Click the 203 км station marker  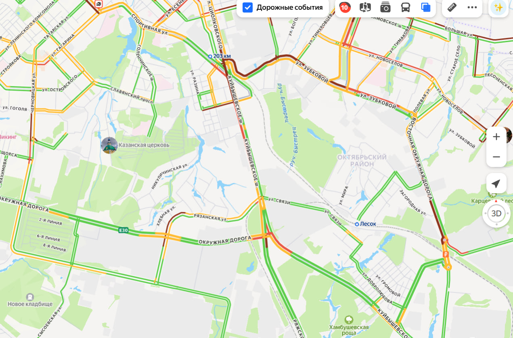tap(210, 56)
